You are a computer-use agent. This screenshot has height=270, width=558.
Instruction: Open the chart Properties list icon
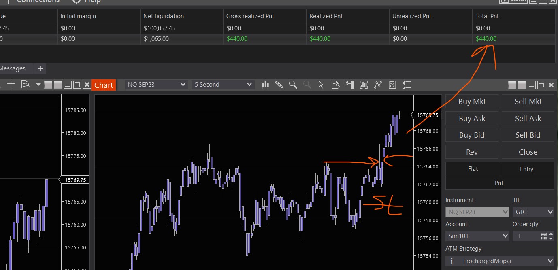coord(407,85)
